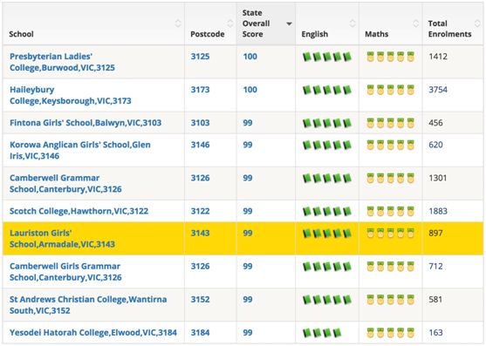Click Maths medal icons for St Andrews Christian
This screenshot has height=346, width=486.
click(x=391, y=300)
